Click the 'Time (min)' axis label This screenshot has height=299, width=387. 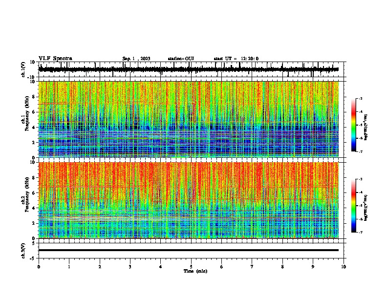click(195, 271)
